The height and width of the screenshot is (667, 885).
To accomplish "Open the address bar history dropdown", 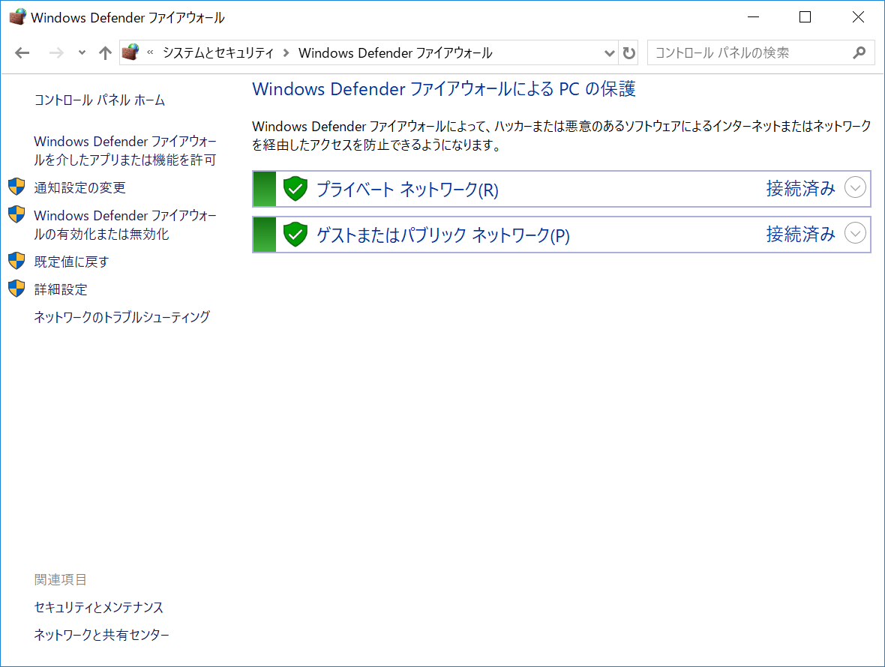I will point(609,53).
